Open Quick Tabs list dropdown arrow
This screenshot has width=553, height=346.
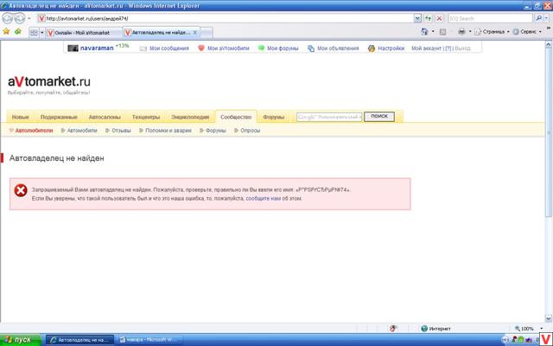click(42, 33)
